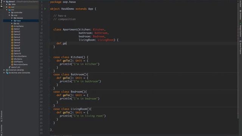Collapse the src folder arrow
242x136 pixels.
tap(7, 10)
